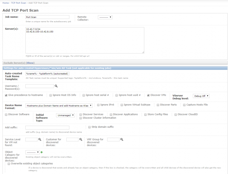Enable Discover Services checkbox

80,115
